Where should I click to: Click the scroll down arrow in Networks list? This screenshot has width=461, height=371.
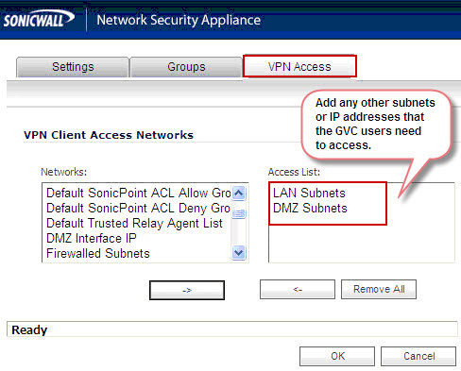pos(239,252)
